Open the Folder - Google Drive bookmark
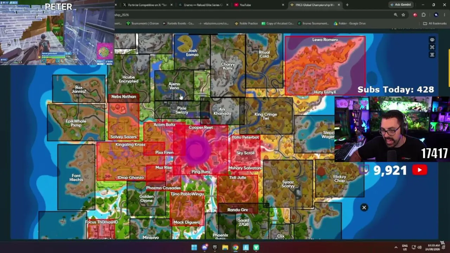 click(x=349, y=24)
